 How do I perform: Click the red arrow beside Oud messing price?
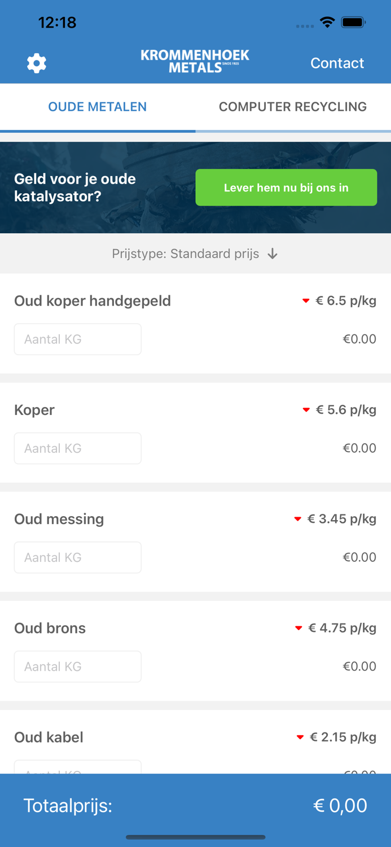click(298, 519)
